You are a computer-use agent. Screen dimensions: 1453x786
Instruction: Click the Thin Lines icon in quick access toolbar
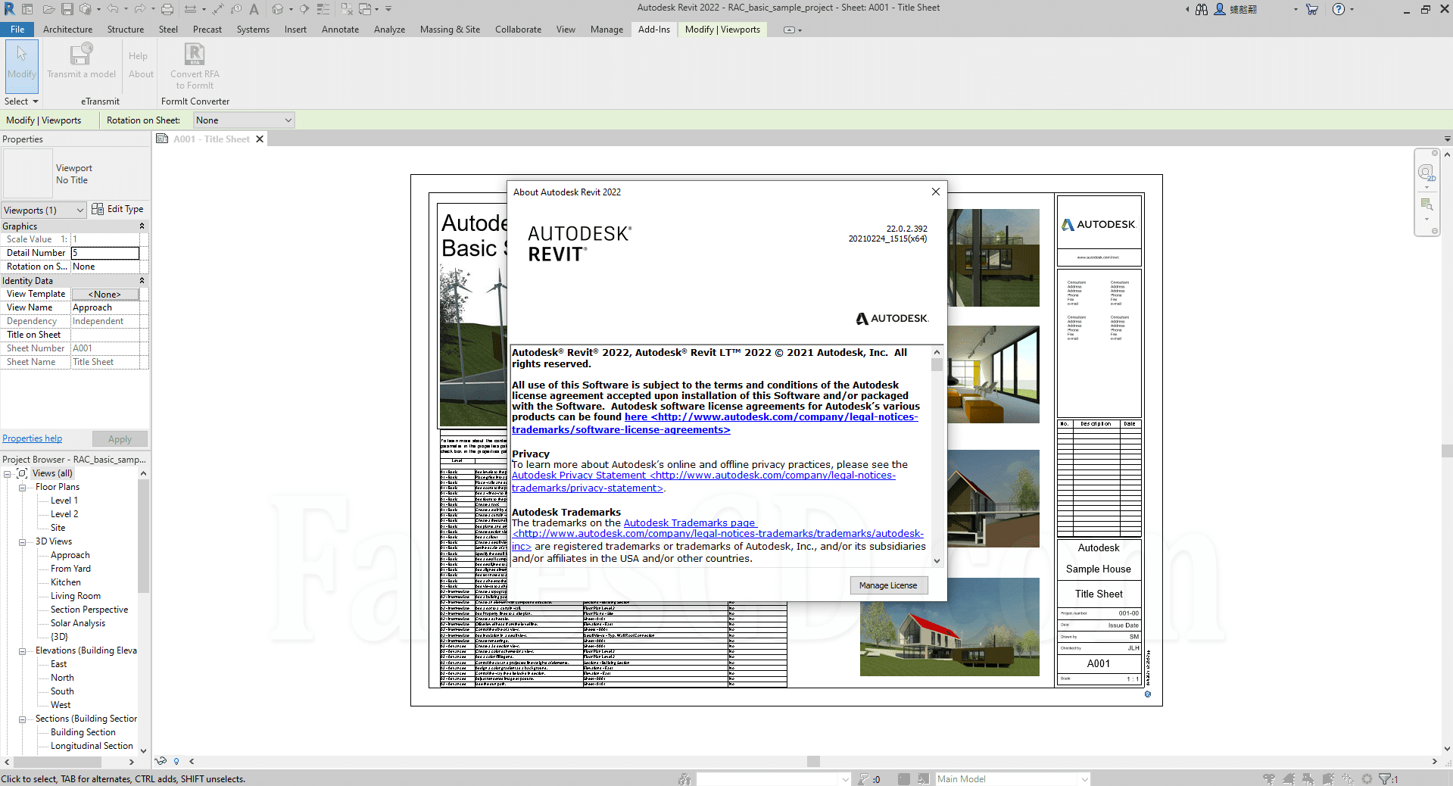(323, 9)
